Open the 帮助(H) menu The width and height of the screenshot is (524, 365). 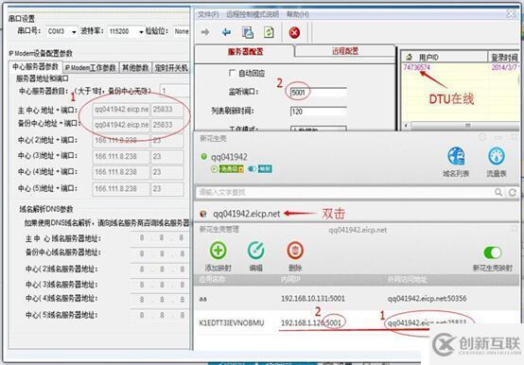[297, 14]
